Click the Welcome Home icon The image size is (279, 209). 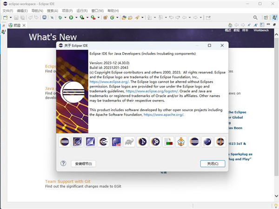[230, 25]
